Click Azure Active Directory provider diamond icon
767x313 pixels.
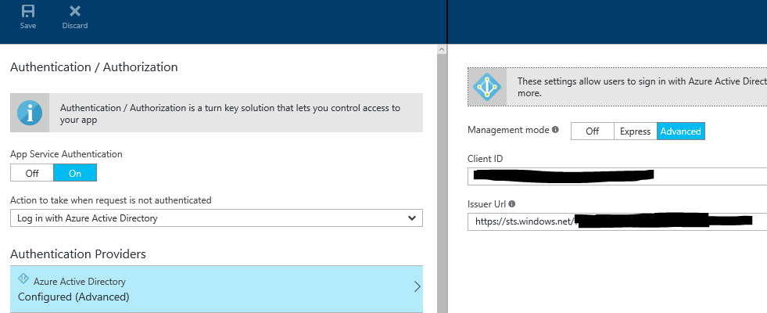pos(23,279)
